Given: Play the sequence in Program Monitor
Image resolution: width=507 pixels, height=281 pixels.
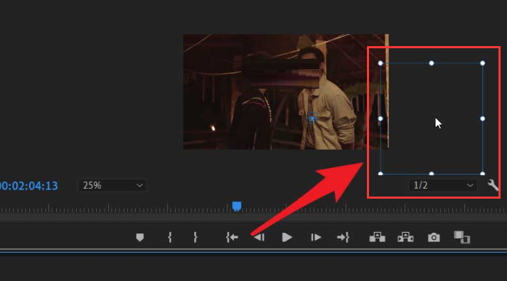Looking at the screenshot, I should point(287,238).
